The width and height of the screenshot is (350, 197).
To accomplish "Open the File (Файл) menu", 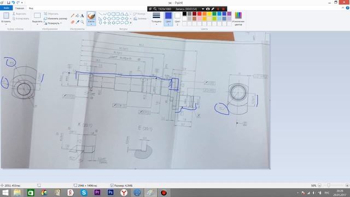I will [7, 8].
